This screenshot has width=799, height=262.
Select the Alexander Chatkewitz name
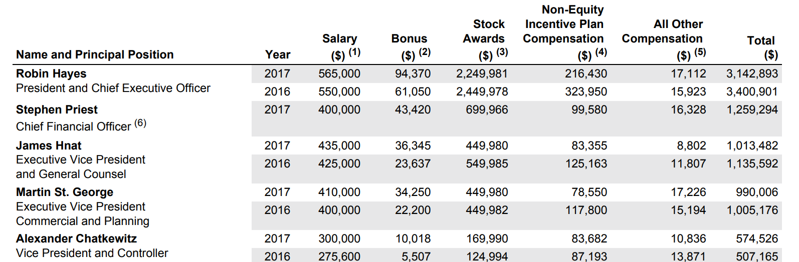76,239
